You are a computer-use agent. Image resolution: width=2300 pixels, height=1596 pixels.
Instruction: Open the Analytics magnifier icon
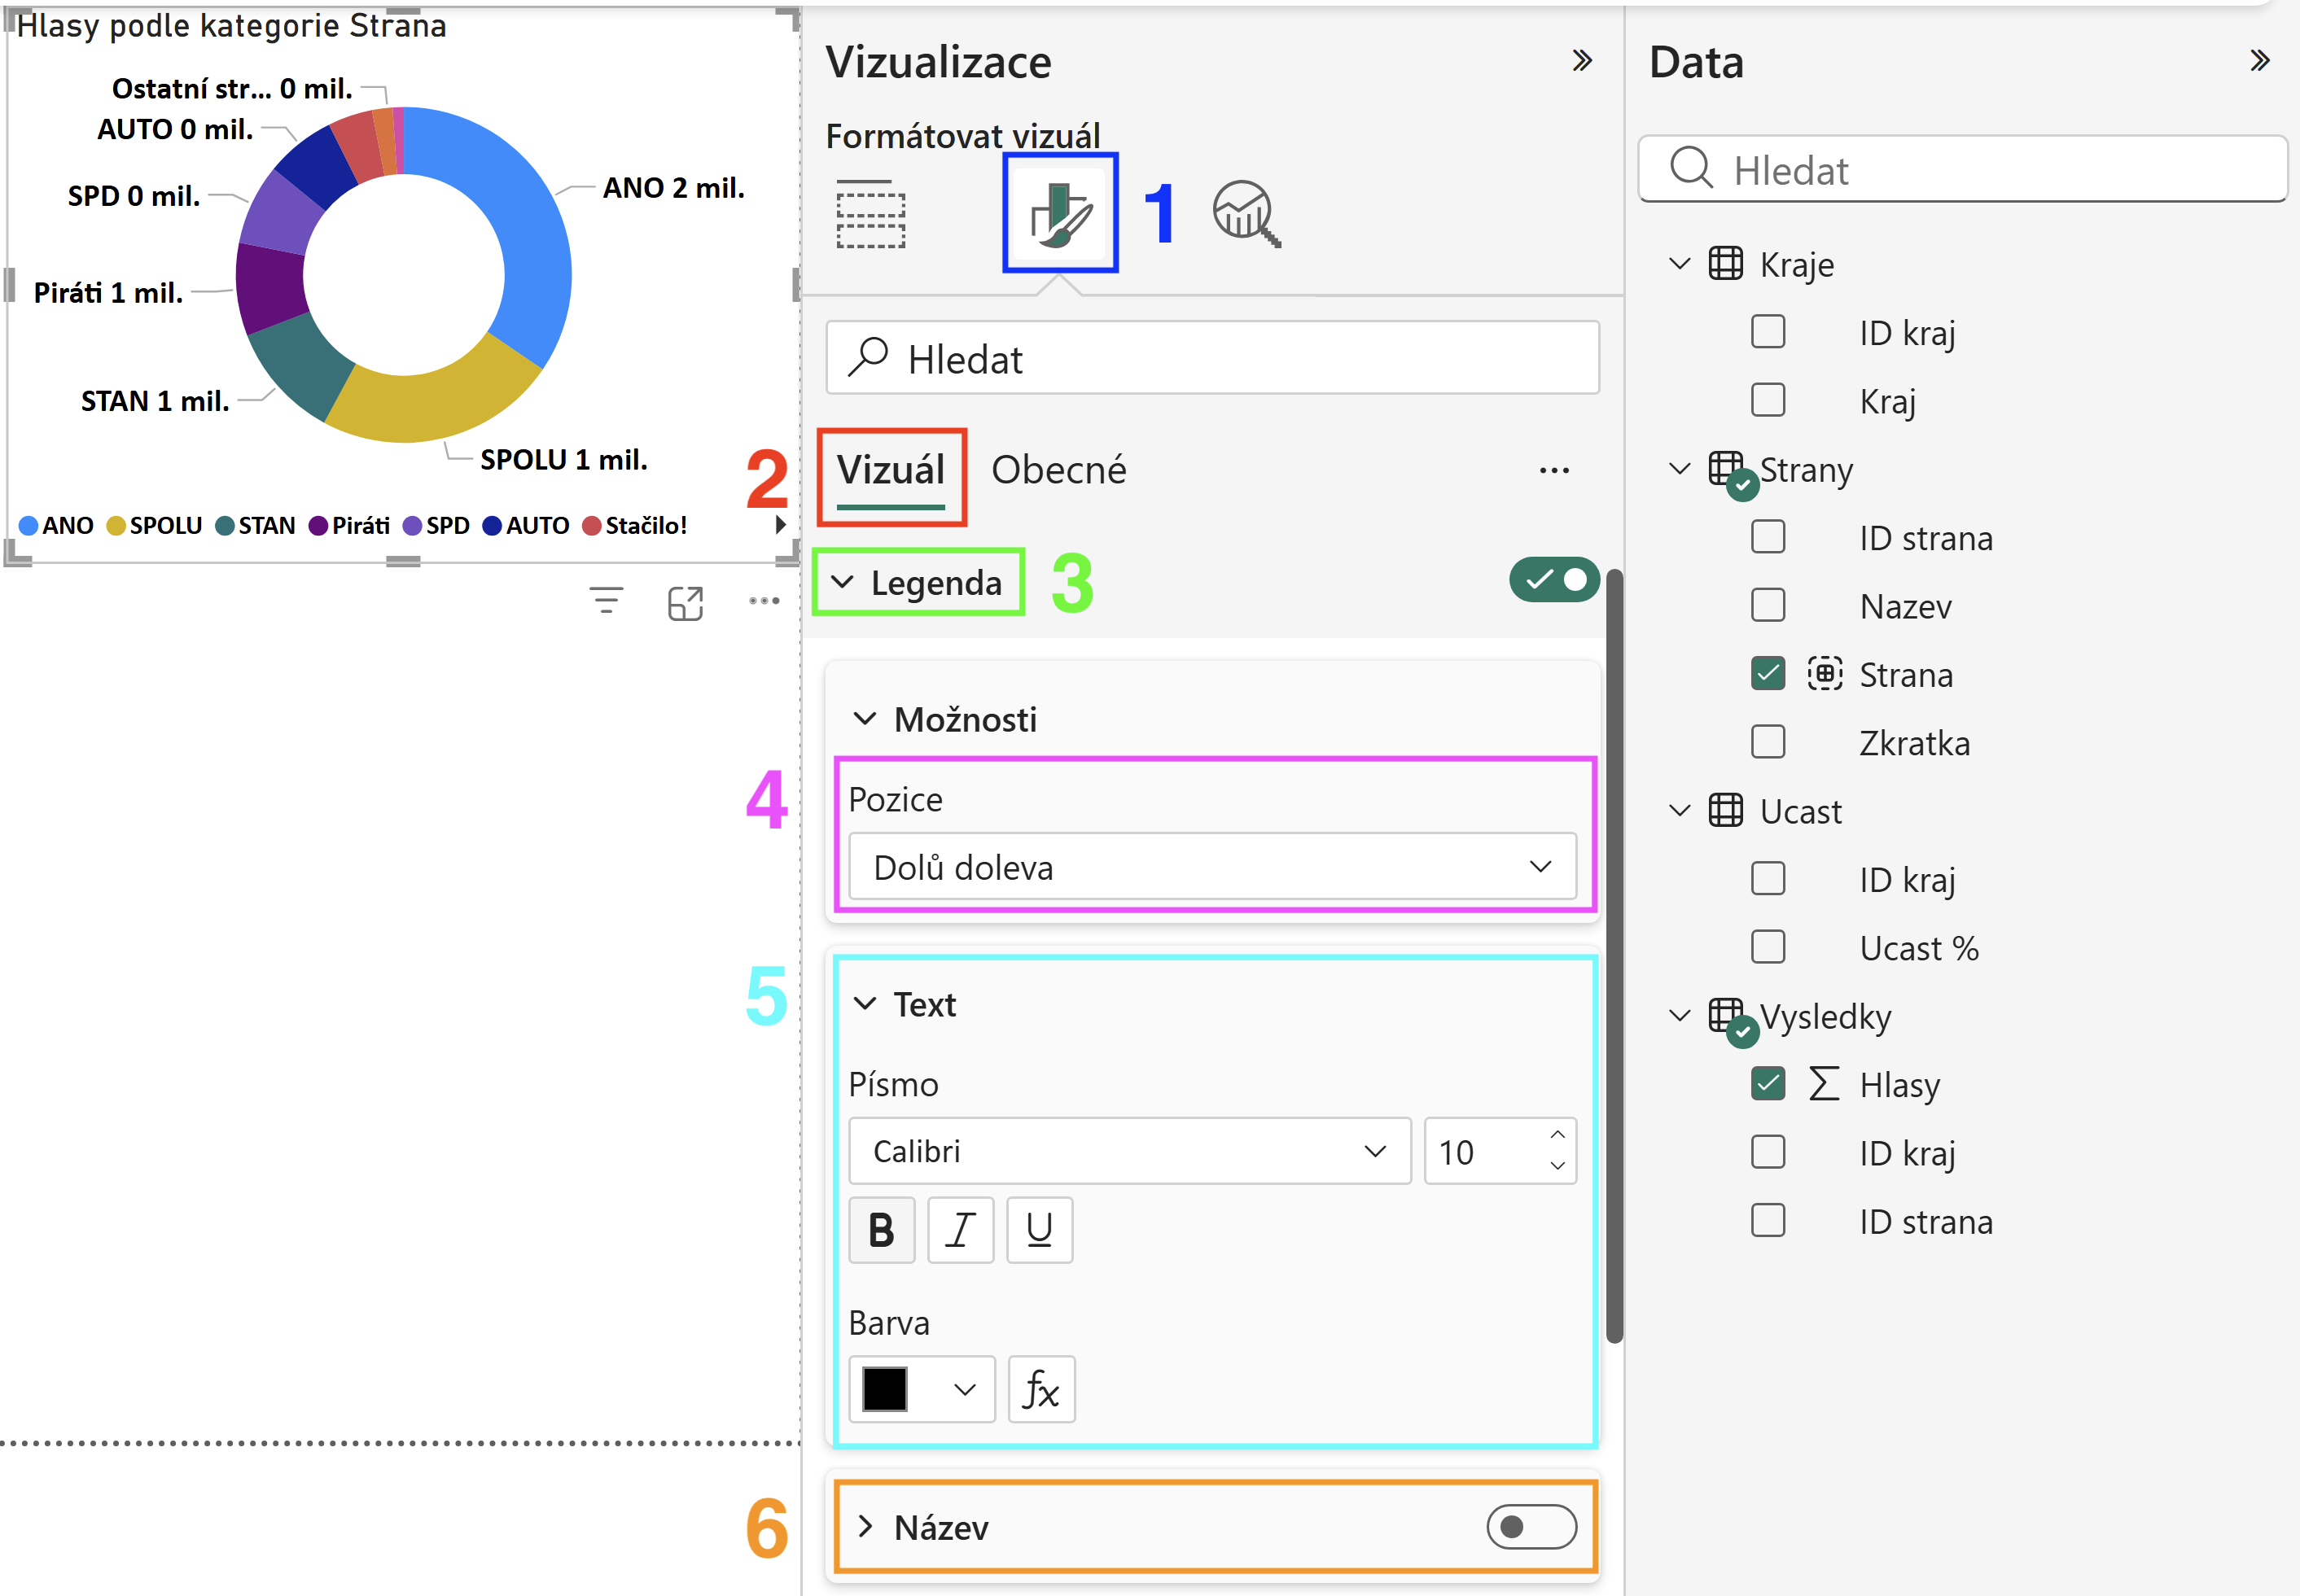(1246, 213)
